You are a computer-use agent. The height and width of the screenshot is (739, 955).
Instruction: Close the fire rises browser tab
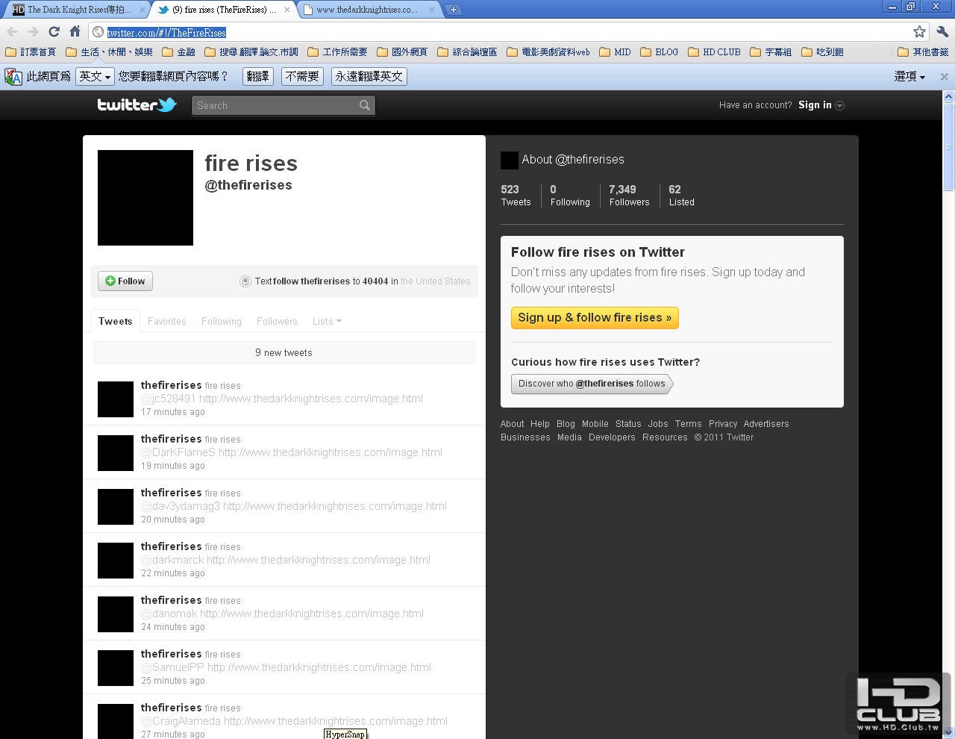tap(287, 10)
